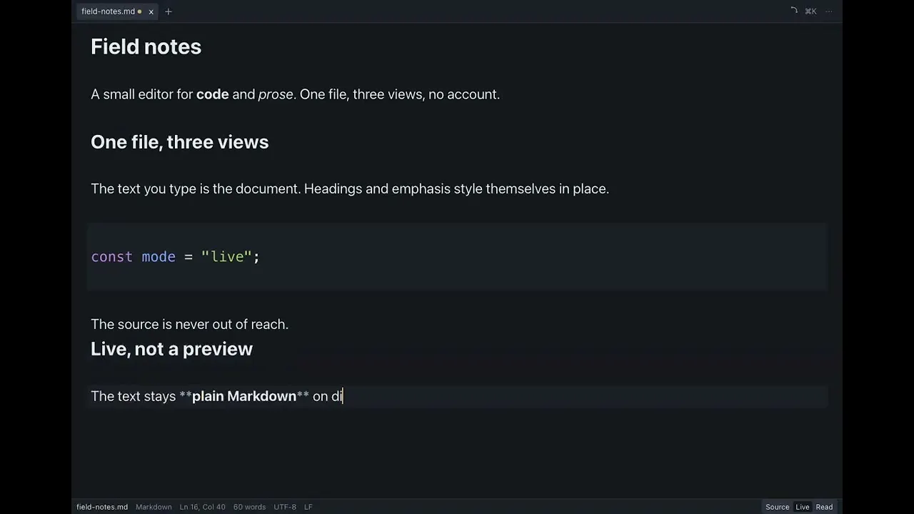Switch to Read view mode

pos(824,507)
